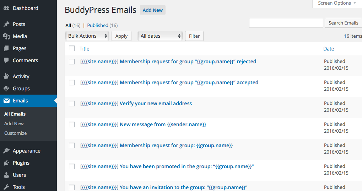Click the Emails envelope icon
Image resolution: width=362 pixels, height=191 pixels.
tap(6, 101)
